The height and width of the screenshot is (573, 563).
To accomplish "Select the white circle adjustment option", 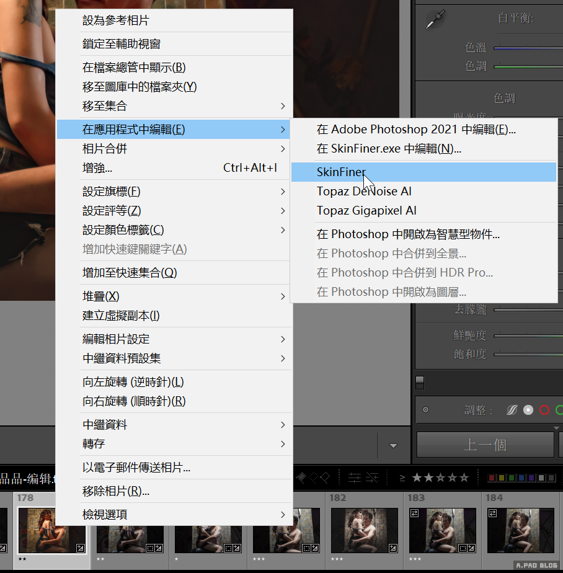I will pyautogui.click(x=528, y=410).
